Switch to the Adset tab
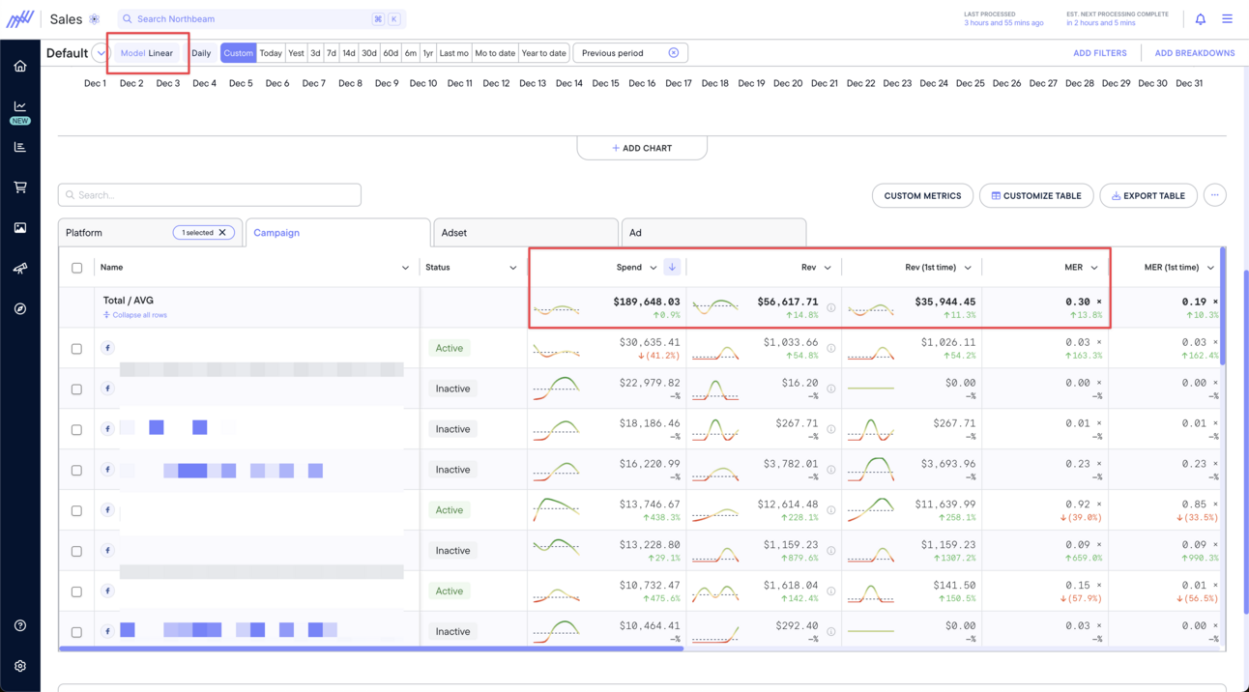This screenshot has width=1249, height=692. [x=525, y=233]
